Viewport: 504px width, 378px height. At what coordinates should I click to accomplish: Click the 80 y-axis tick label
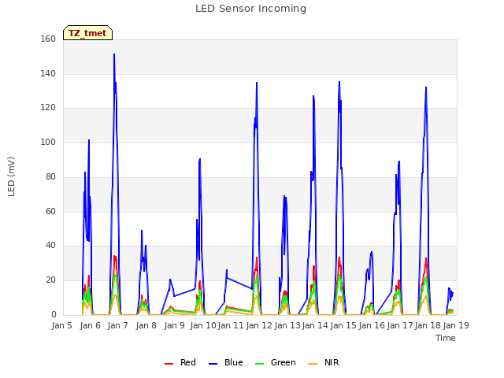50,176
